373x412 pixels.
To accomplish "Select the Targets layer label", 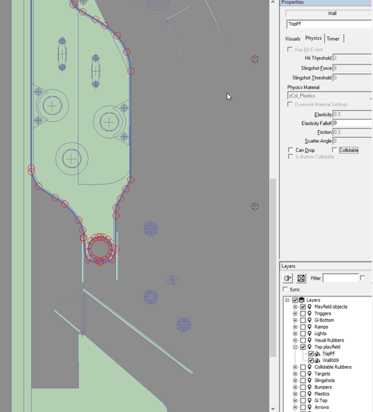I will pos(322,374).
